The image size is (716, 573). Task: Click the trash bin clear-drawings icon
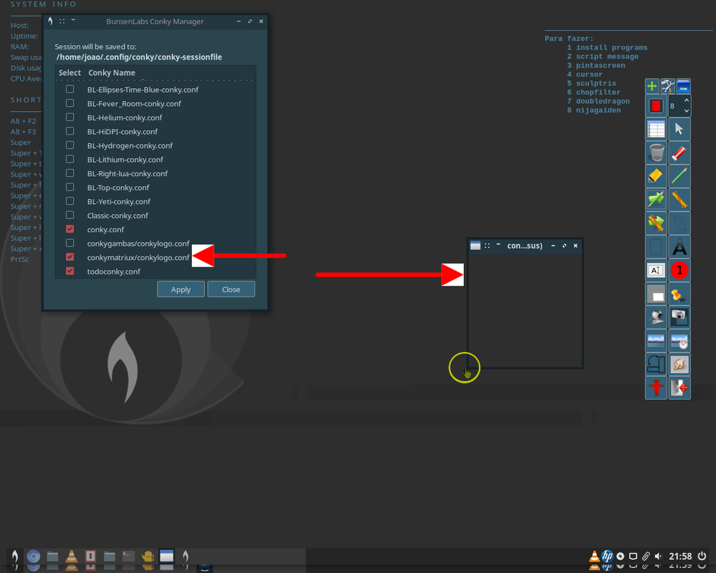[x=656, y=153]
